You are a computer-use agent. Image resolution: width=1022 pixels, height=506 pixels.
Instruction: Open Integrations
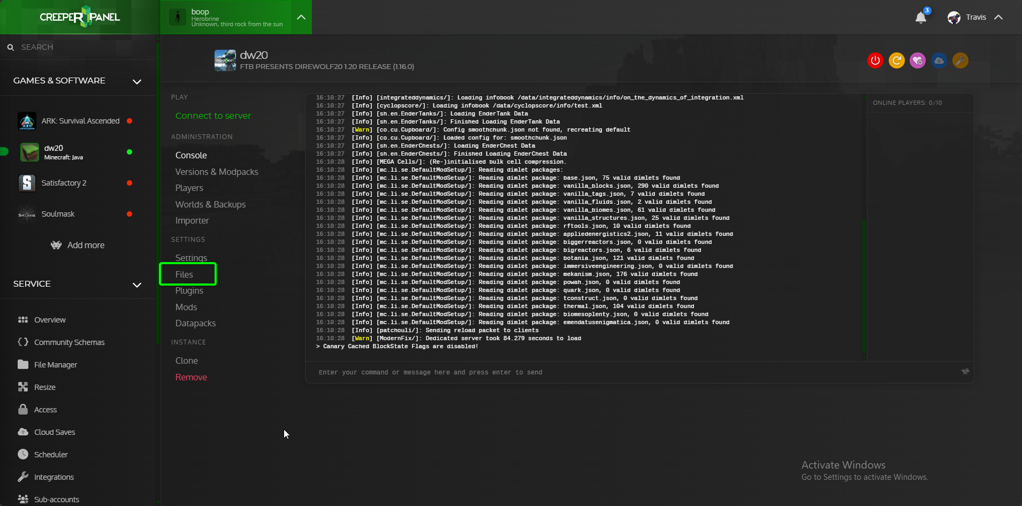(x=54, y=477)
